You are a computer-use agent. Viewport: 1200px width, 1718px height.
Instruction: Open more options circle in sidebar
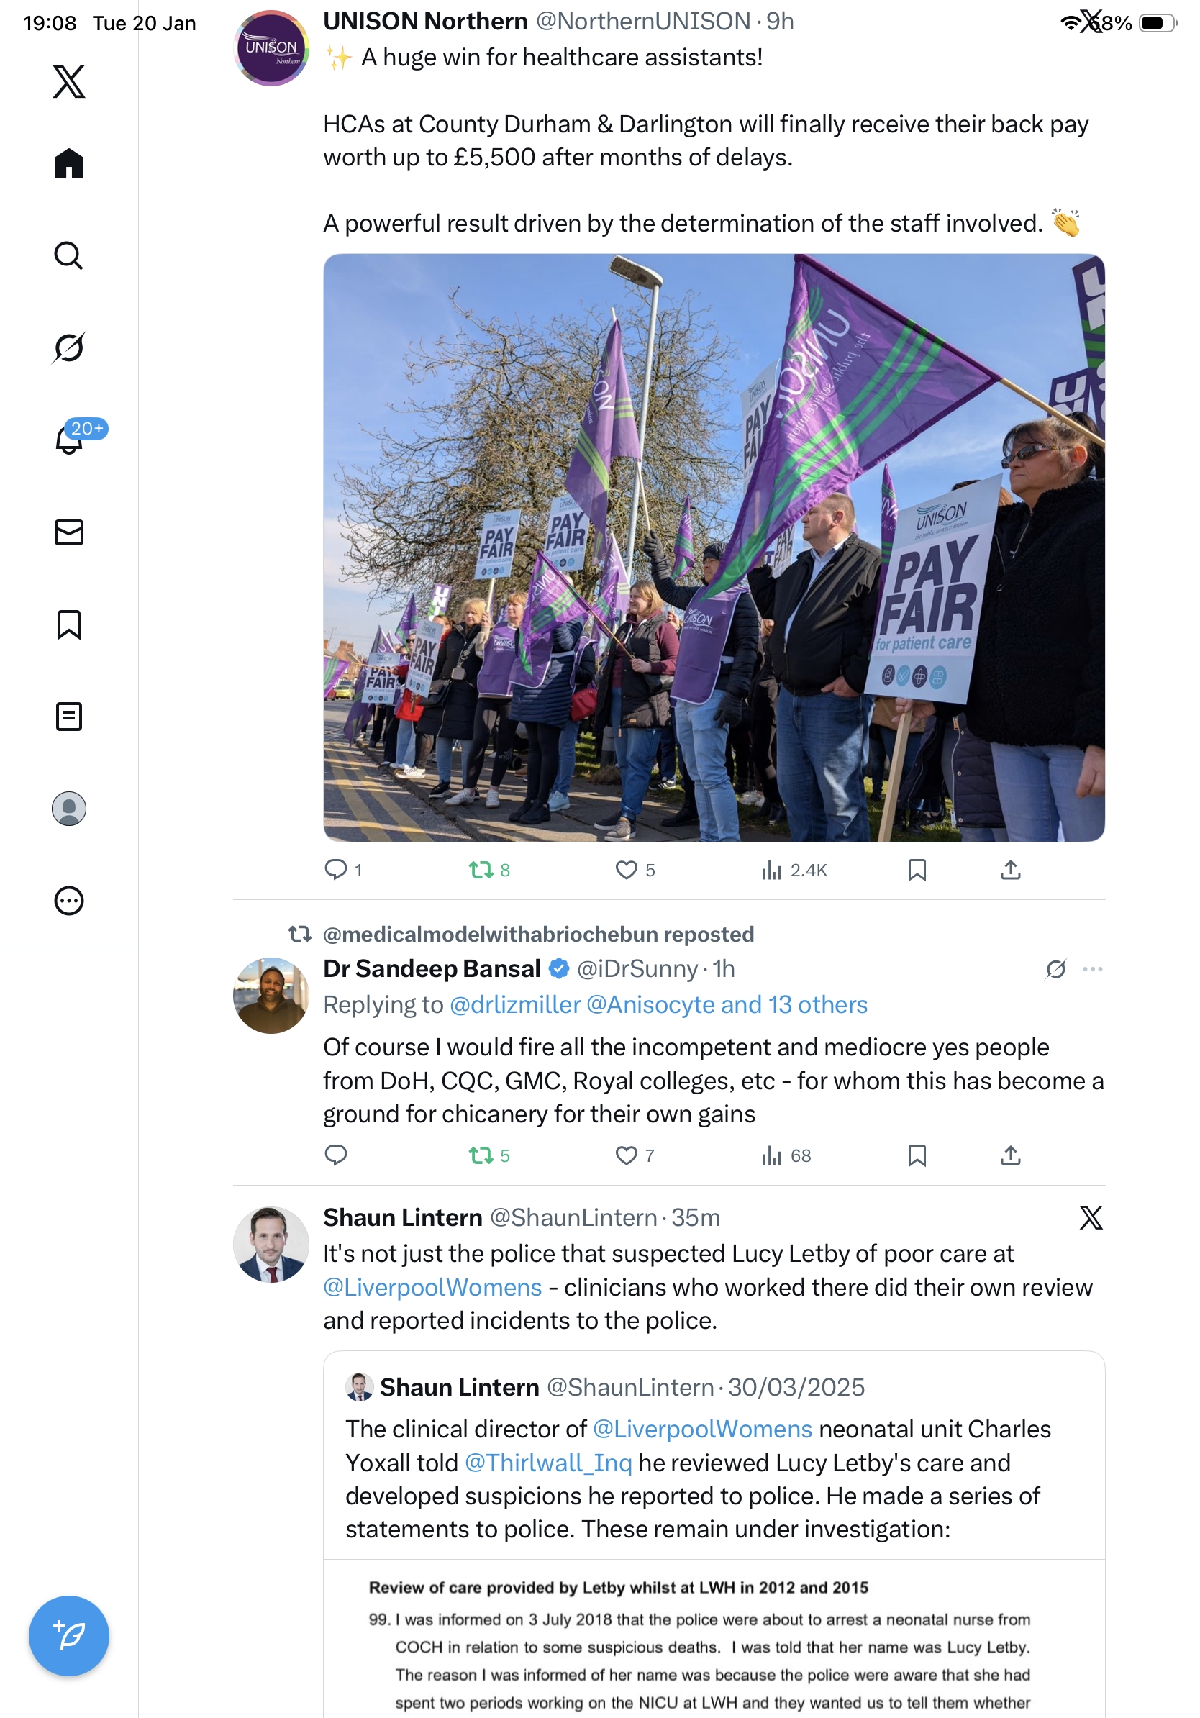coord(69,900)
